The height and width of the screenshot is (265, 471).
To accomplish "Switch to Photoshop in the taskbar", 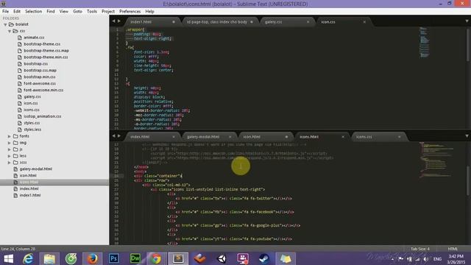I will (x=114, y=258).
